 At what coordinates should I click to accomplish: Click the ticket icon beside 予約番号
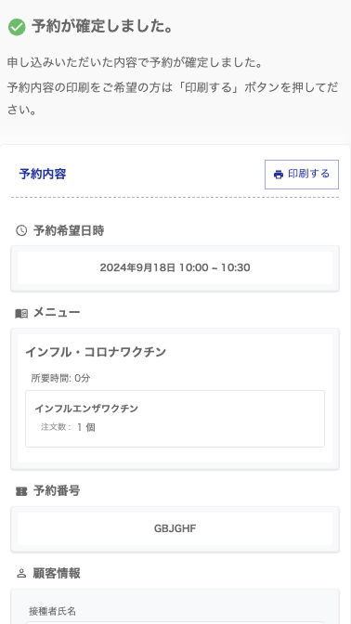(21, 491)
